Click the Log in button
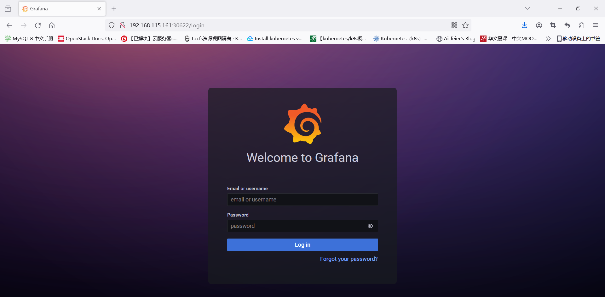The height and width of the screenshot is (297, 605). coord(302,245)
